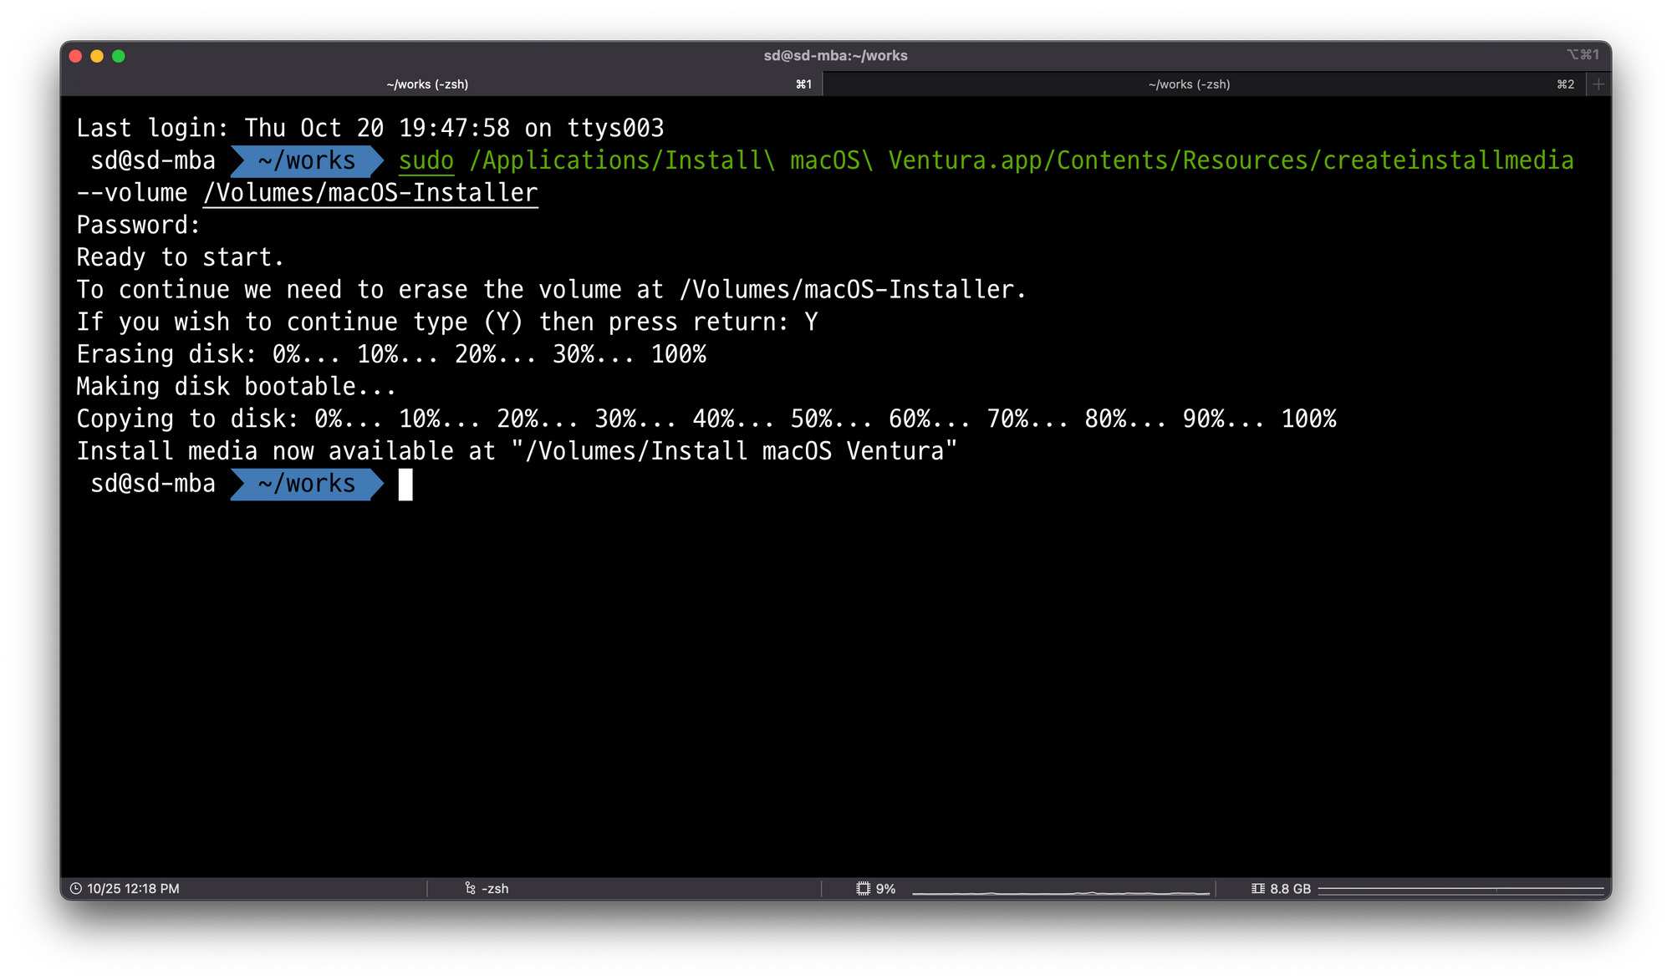The width and height of the screenshot is (1672, 980).
Task: Click the blue ~/works segment in last prompt
Action: (x=307, y=484)
